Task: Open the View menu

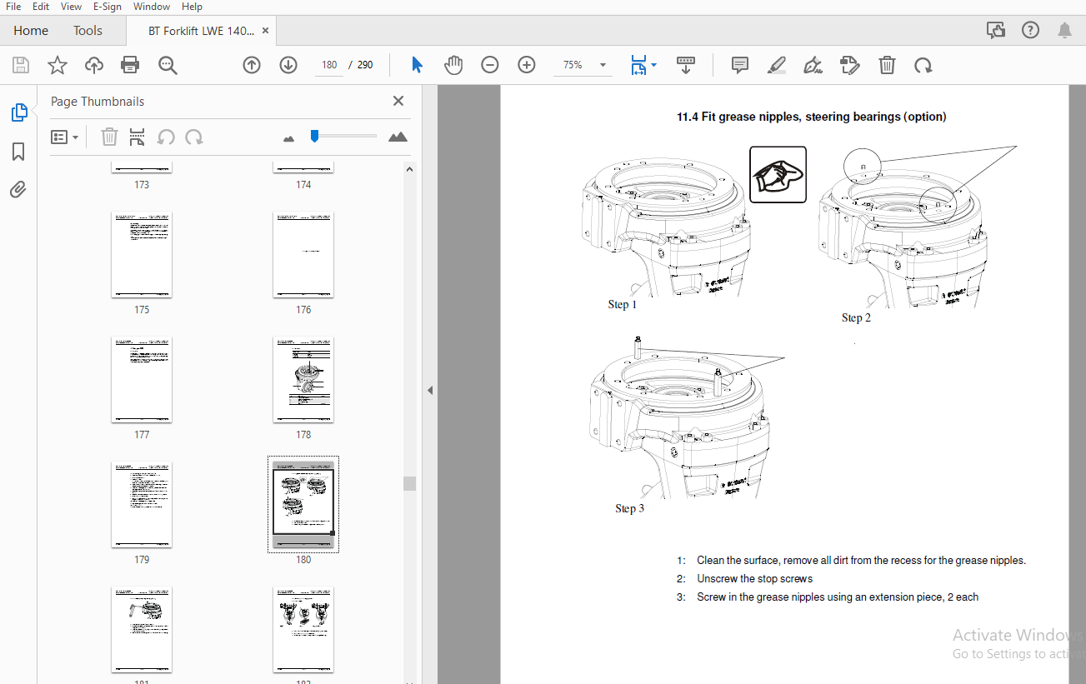Action: click(x=72, y=7)
